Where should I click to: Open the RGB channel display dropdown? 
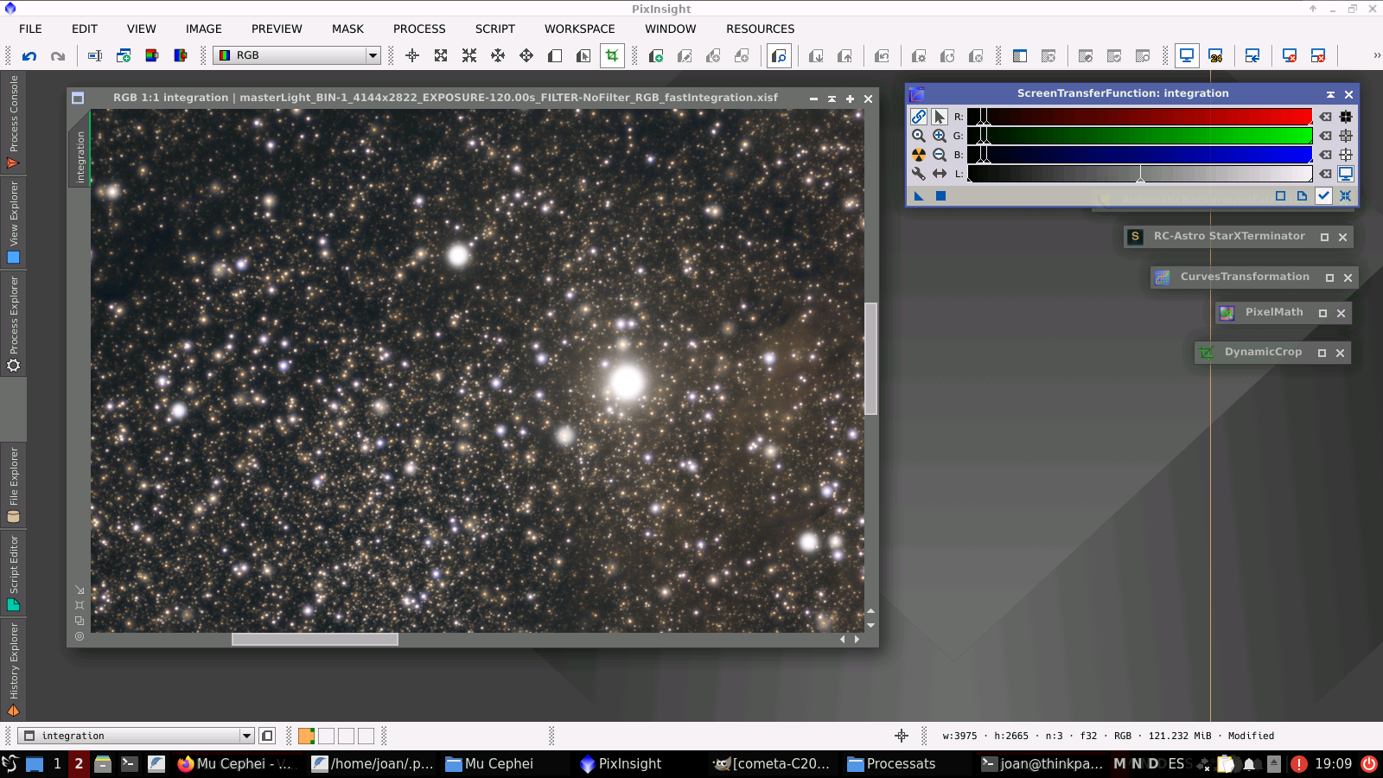point(373,55)
